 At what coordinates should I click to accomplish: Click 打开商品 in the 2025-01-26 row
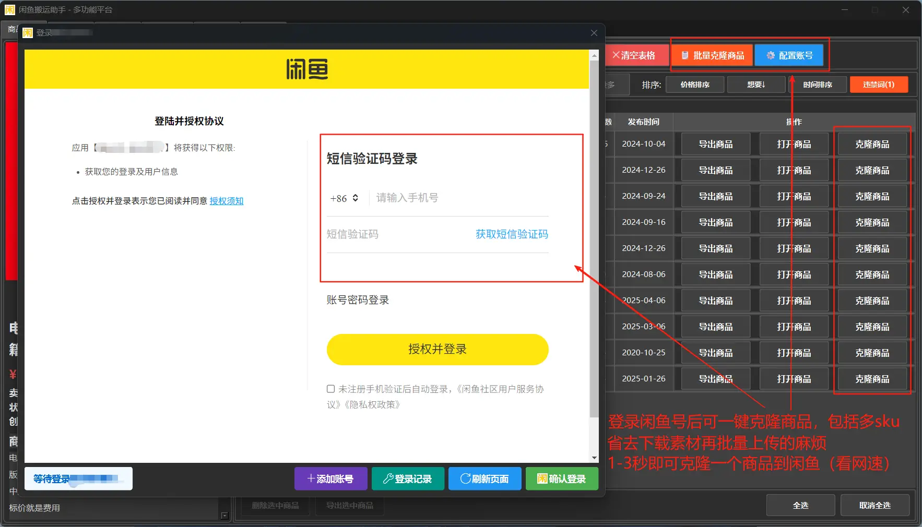794,379
